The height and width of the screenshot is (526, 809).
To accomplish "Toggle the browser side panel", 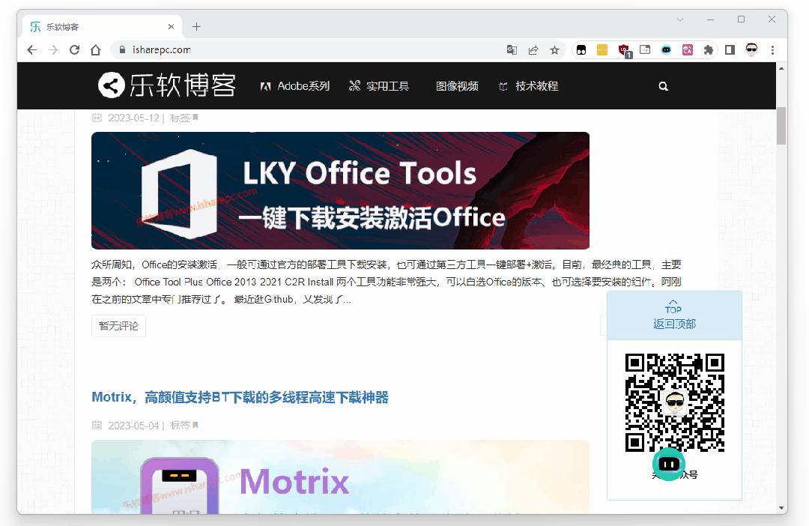I will [x=730, y=50].
